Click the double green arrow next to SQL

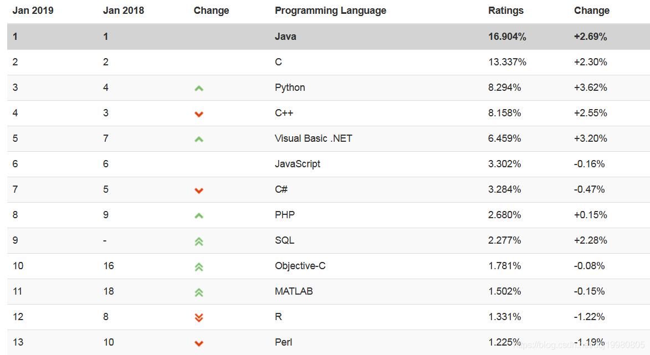click(x=198, y=240)
